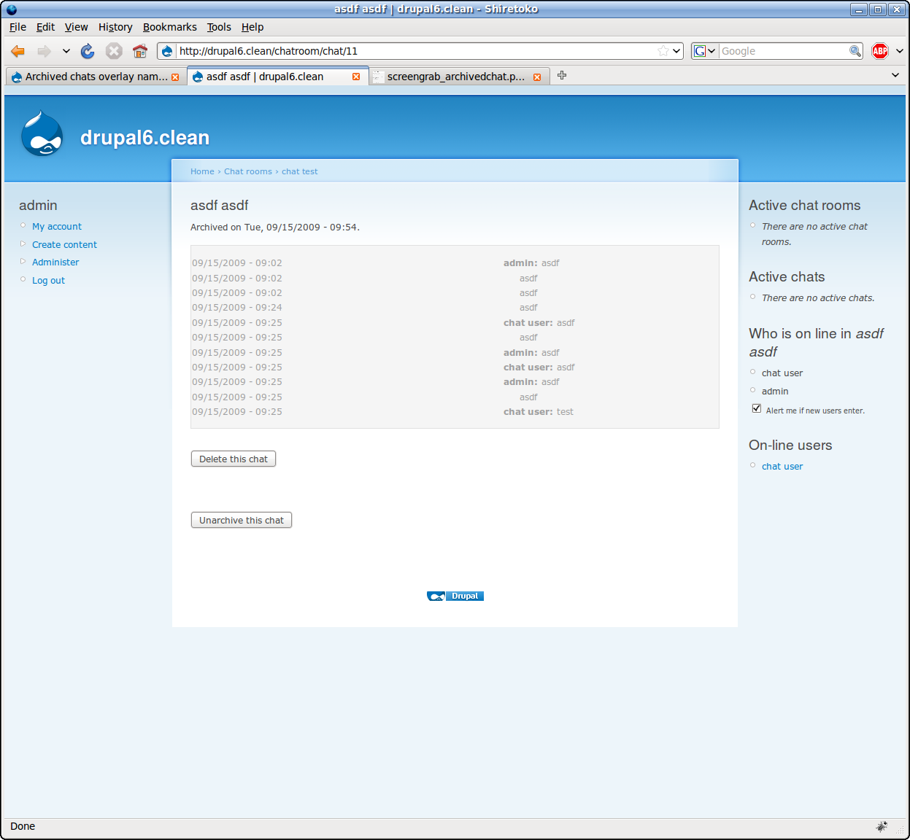
Task: Toggle 'Alert me if new users enter'
Action: click(x=756, y=408)
